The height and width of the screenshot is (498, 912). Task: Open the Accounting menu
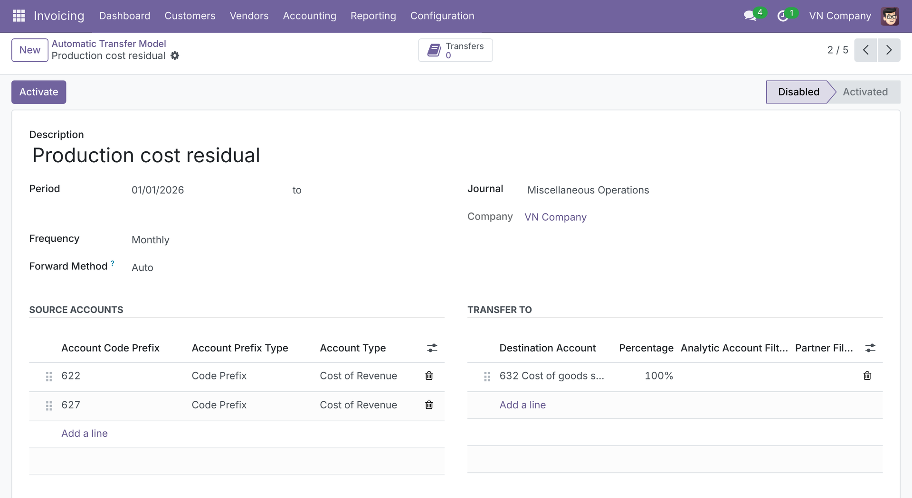tap(309, 16)
